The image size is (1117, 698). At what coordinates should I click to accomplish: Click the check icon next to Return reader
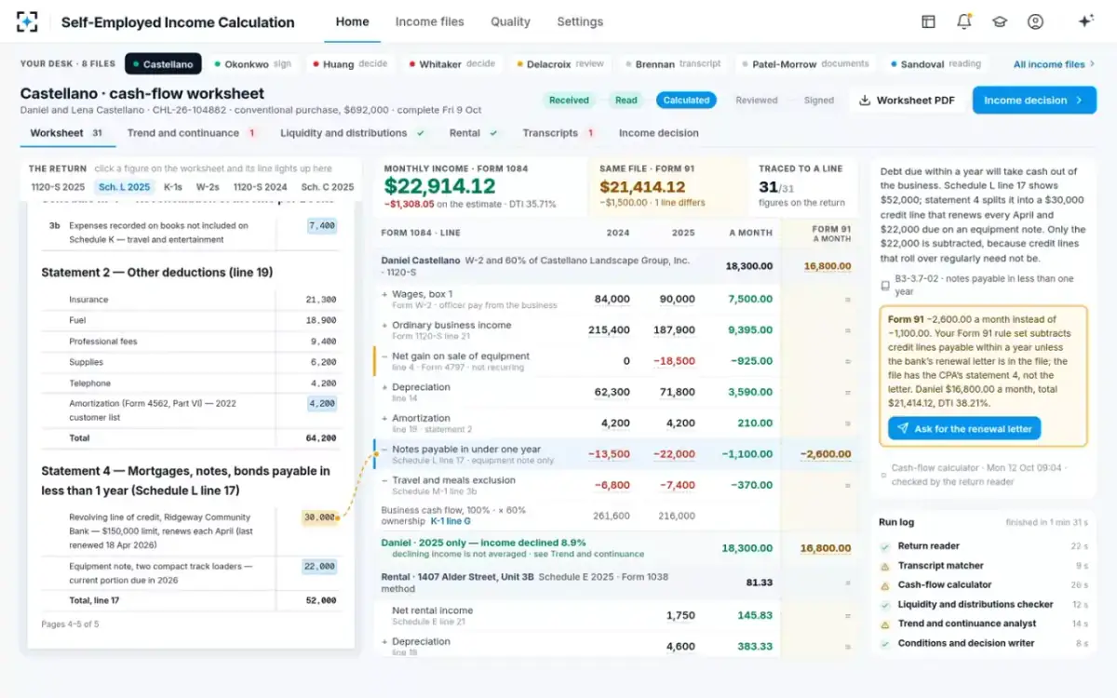[x=885, y=546]
